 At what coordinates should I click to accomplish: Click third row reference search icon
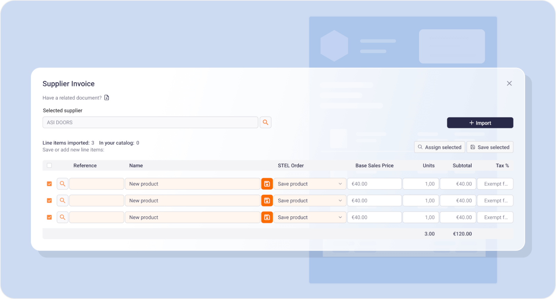click(x=63, y=217)
